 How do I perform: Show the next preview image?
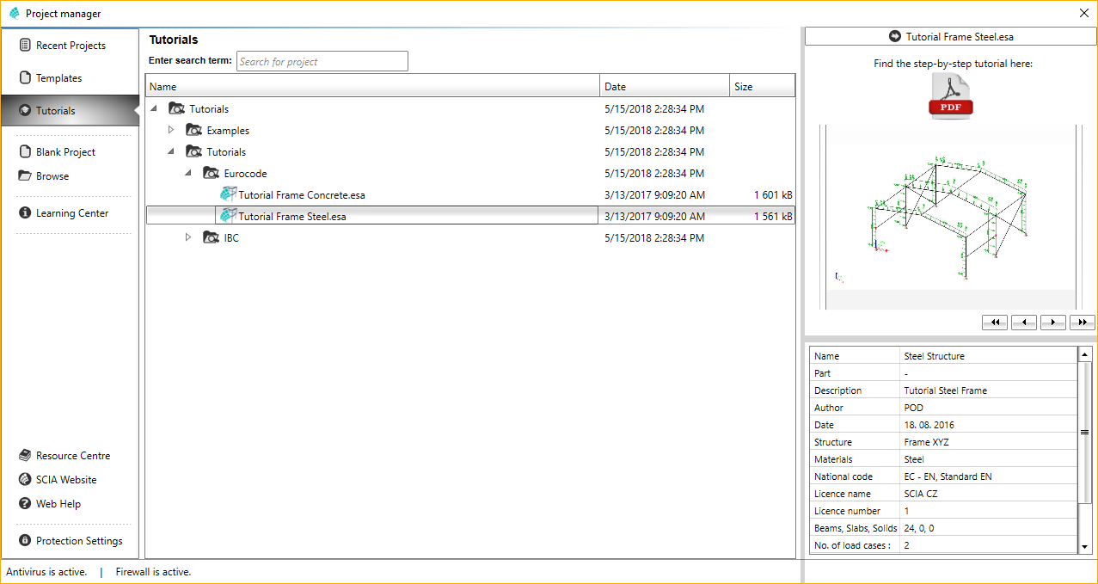point(1053,323)
